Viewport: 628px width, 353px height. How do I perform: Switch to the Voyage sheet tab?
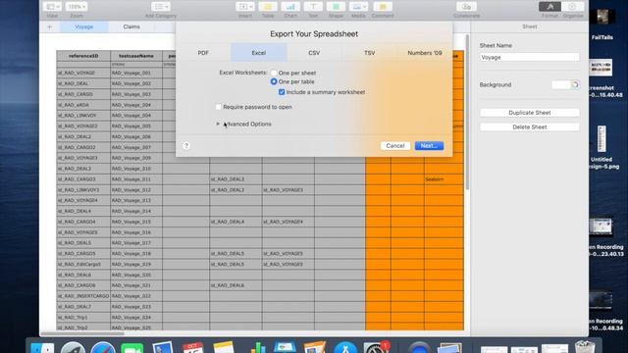pyautogui.click(x=83, y=26)
